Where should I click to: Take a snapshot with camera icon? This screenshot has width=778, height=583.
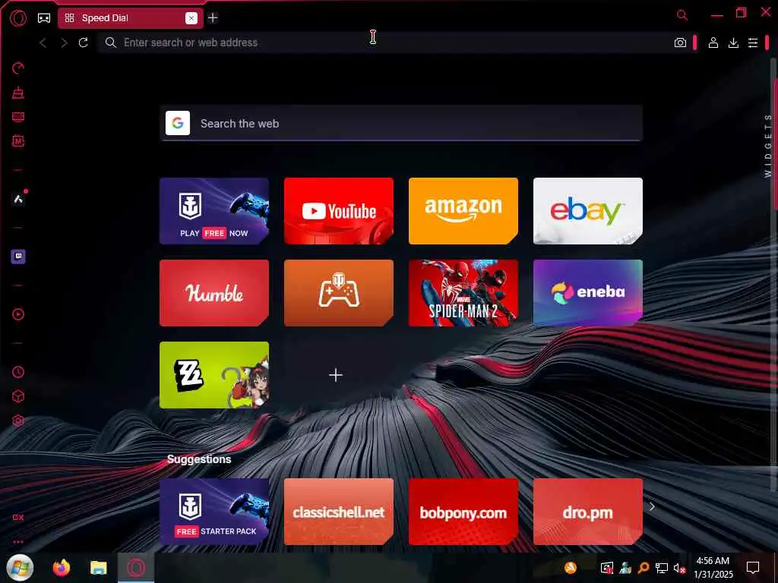point(680,43)
